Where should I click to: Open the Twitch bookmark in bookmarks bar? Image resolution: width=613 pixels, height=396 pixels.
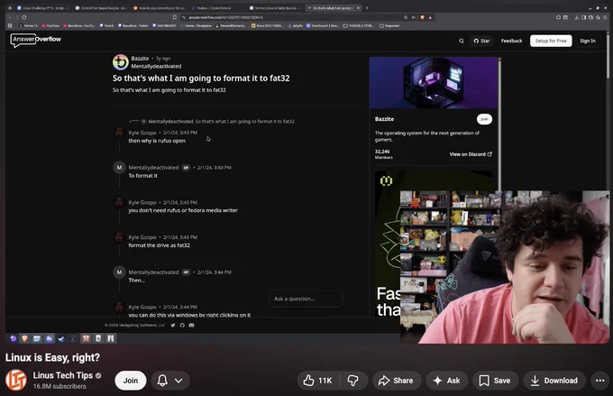(106, 26)
